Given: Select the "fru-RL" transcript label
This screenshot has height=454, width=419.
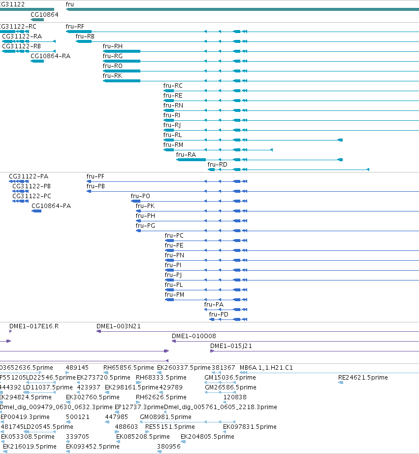Looking at the screenshot, I should tap(173, 135).
